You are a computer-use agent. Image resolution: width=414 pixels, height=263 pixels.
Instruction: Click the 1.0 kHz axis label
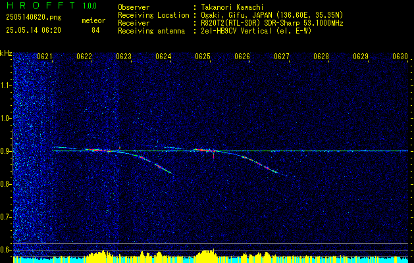click(x=5, y=118)
